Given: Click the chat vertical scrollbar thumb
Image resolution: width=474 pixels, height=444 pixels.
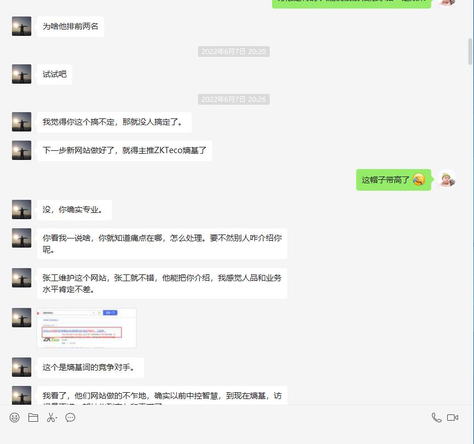Looking at the screenshot, I should click(470, 51).
